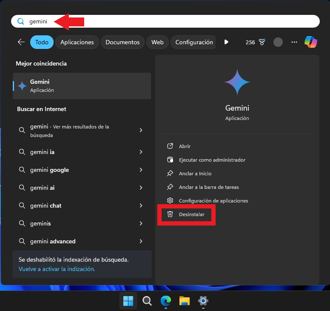The width and height of the screenshot is (330, 311).
Task: Click the Gemini star icon in best match
Action: (x=22, y=86)
